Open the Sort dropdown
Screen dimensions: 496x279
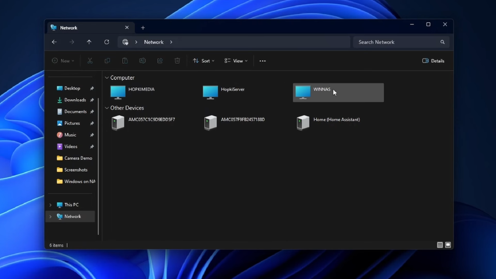203,61
